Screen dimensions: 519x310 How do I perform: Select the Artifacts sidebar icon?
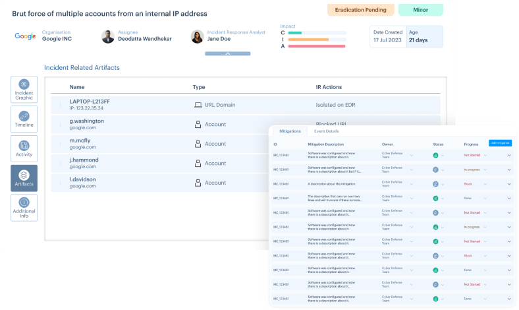click(x=24, y=178)
